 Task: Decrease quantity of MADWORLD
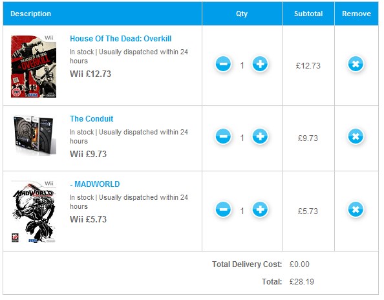click(223, 209)
